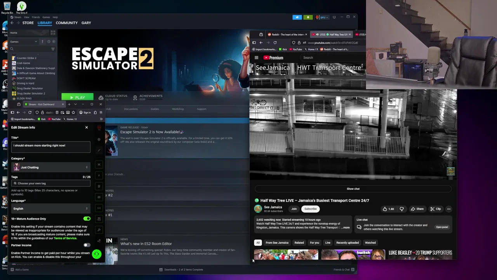List all tabs chevron in Kick browser
The width and height of the screenshot is (497, 280).
point(75,104)
